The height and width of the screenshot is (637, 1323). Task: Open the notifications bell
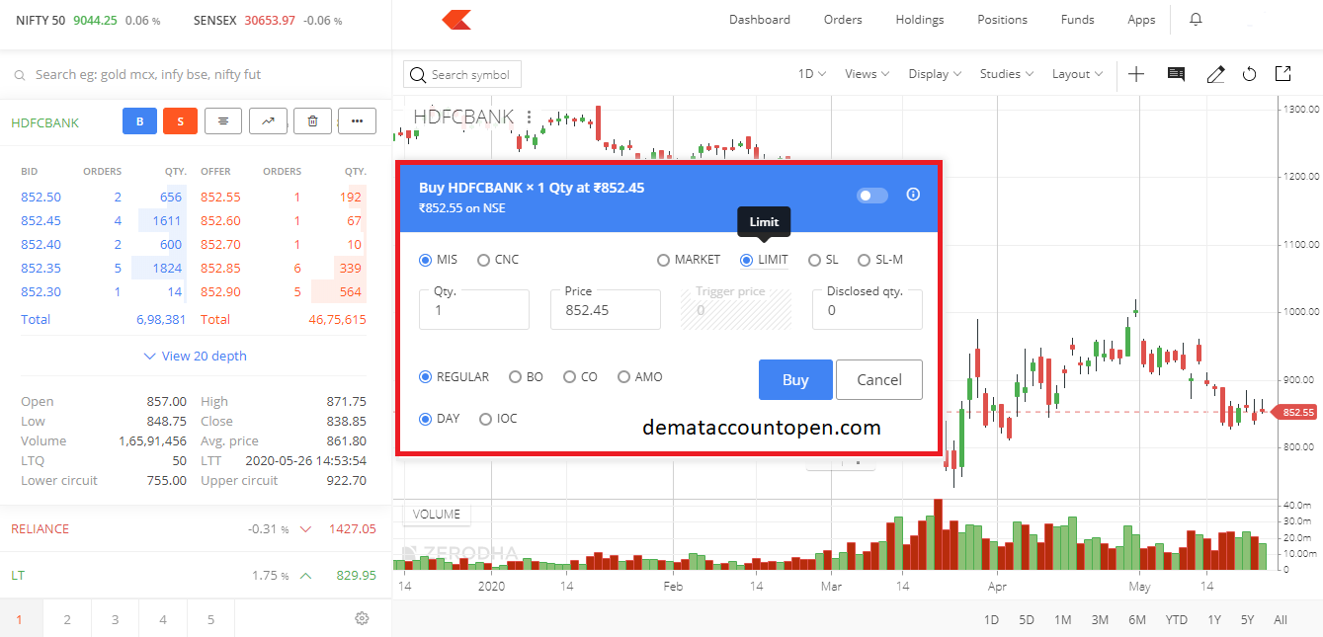pyautogui.click(x=1197, y=20)
